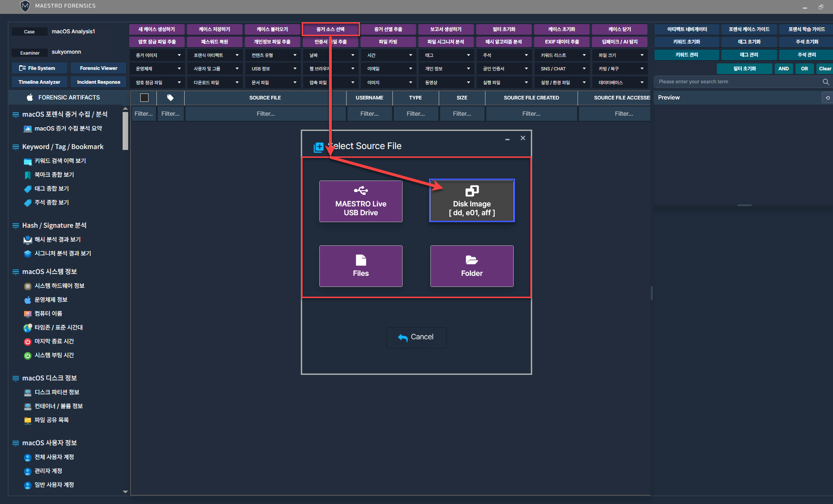
Task: Click the tag column header icon
Action: [x=170, y=98]
